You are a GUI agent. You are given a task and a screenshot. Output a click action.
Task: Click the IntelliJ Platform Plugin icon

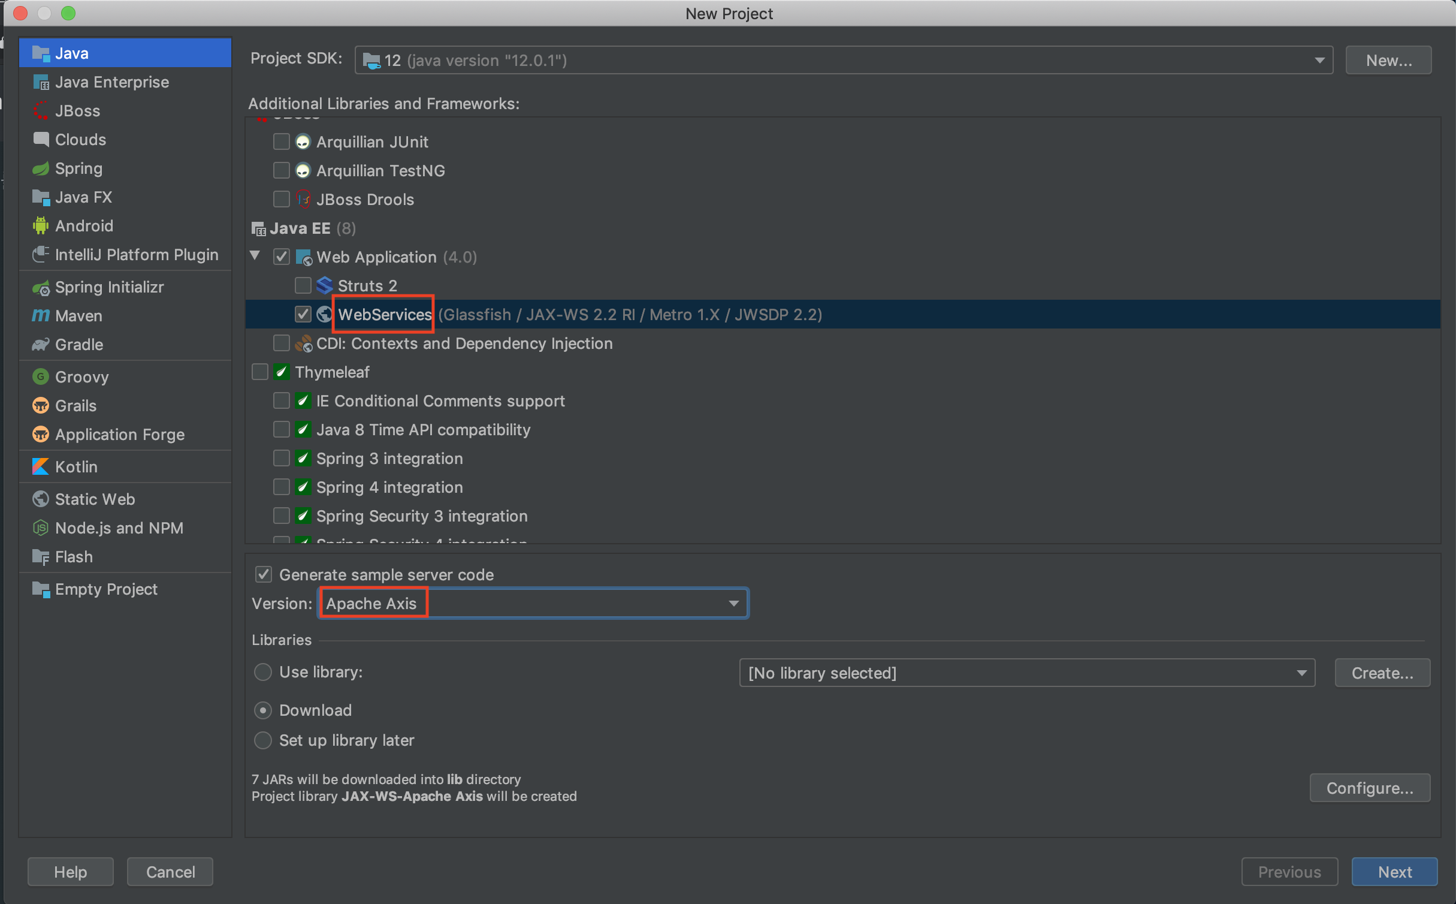[41, 255]
